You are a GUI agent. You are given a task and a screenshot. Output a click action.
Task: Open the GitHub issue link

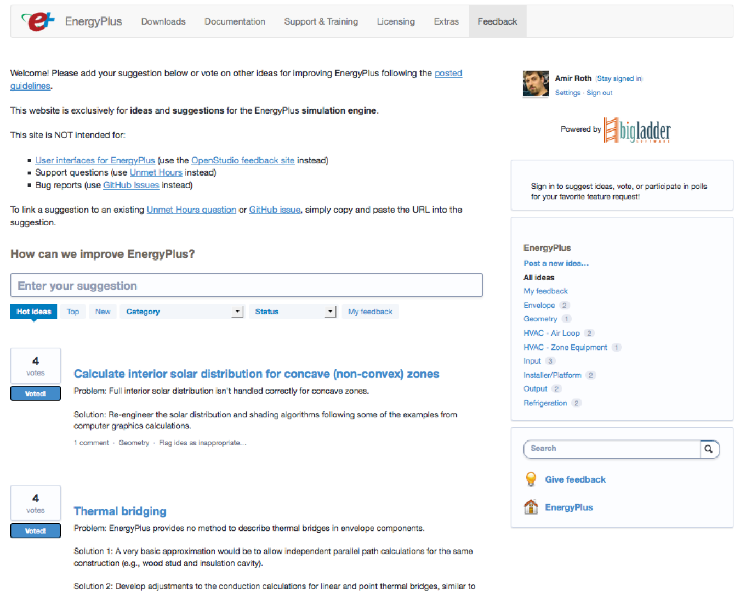pos(275,210)
